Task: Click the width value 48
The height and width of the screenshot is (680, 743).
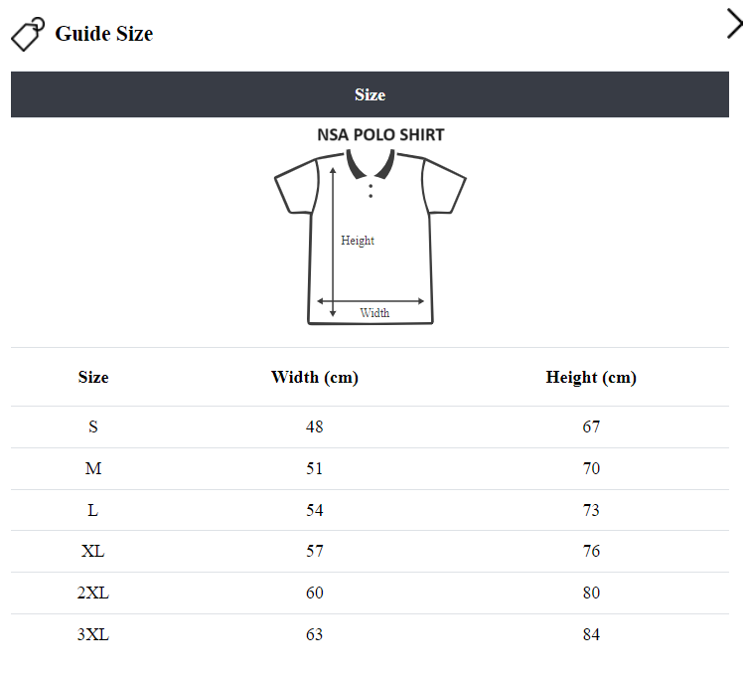Action: (315, 427)
